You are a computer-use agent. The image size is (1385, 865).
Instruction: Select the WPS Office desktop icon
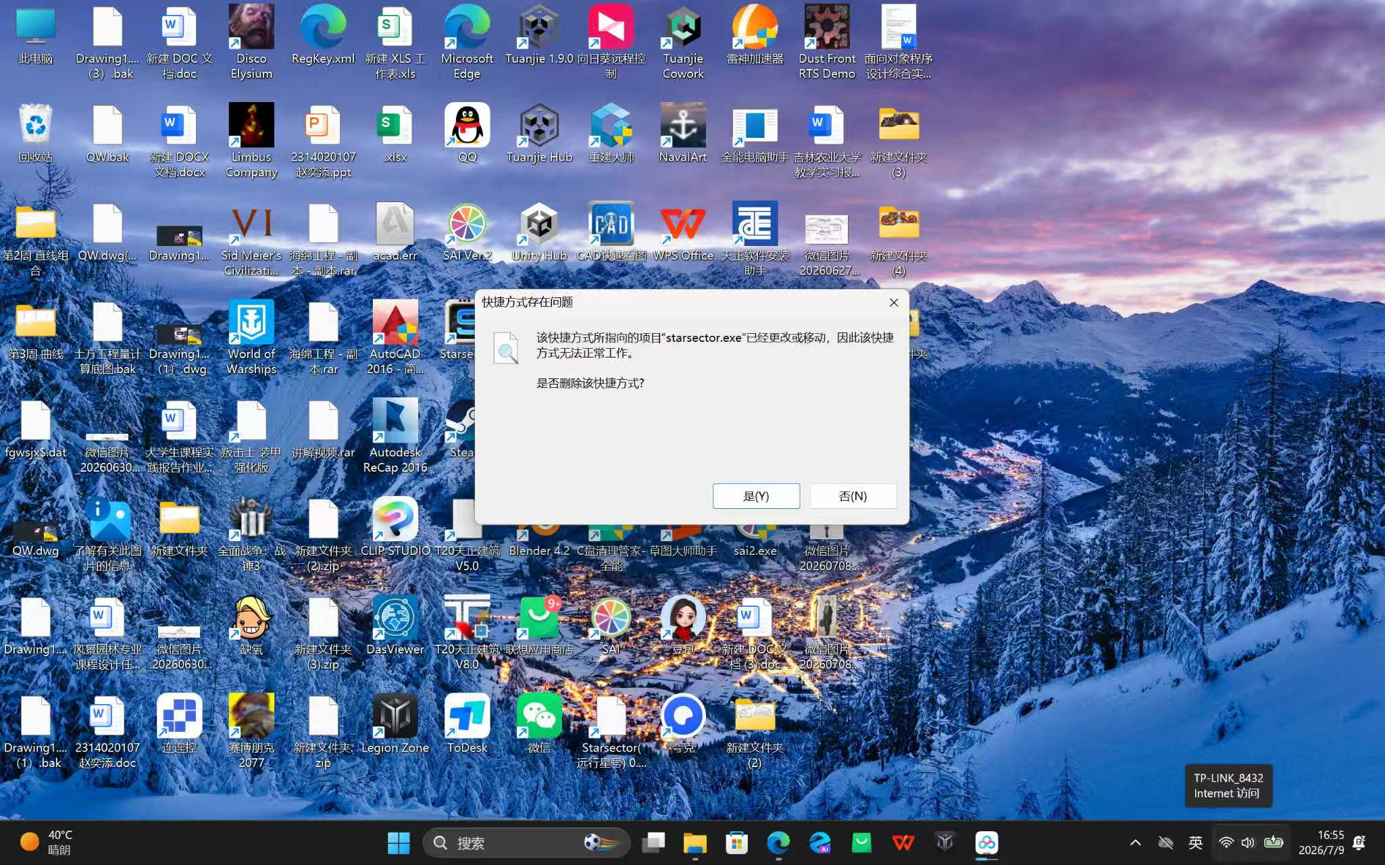683,232
